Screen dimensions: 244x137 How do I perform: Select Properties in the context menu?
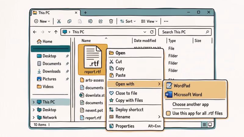click(135, 126)
